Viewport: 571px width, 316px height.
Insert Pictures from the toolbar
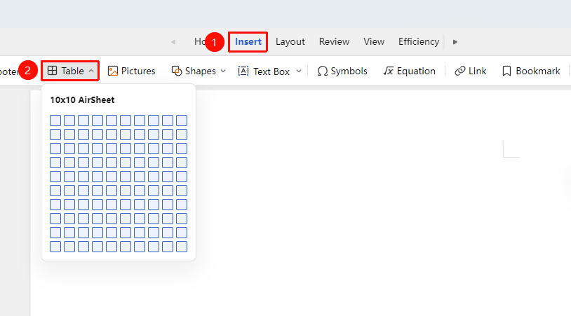[132, 71]
